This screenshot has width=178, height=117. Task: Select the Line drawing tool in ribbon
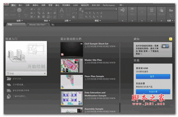(x=7, y=10)
